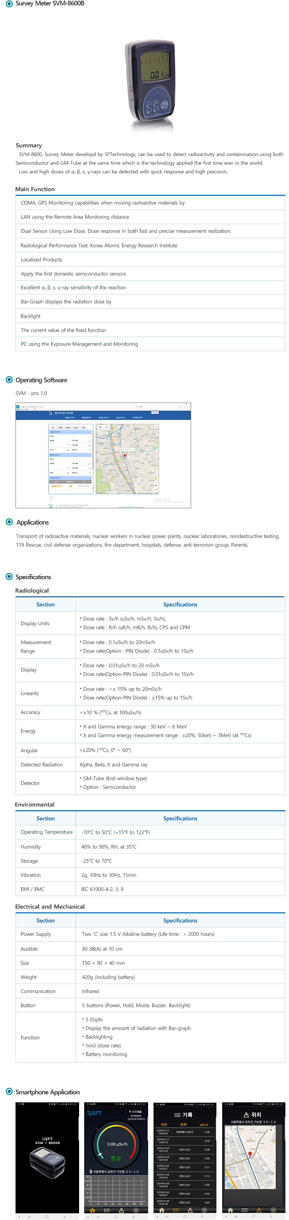Click the 'SVM - pro 1.0' label
The width and height of the screenshot is (289, 1220).
[31, 393]
